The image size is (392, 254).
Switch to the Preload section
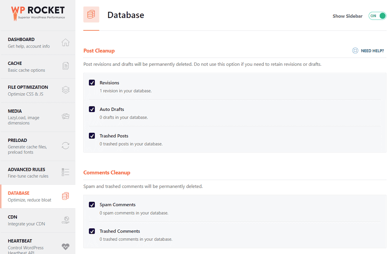coord(38,147)
